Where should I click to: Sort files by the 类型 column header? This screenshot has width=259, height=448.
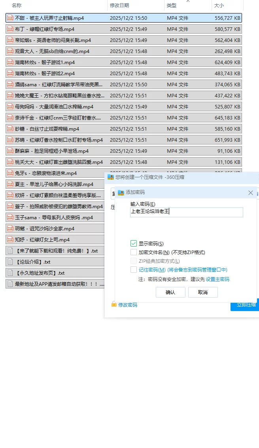pos(172,6)
